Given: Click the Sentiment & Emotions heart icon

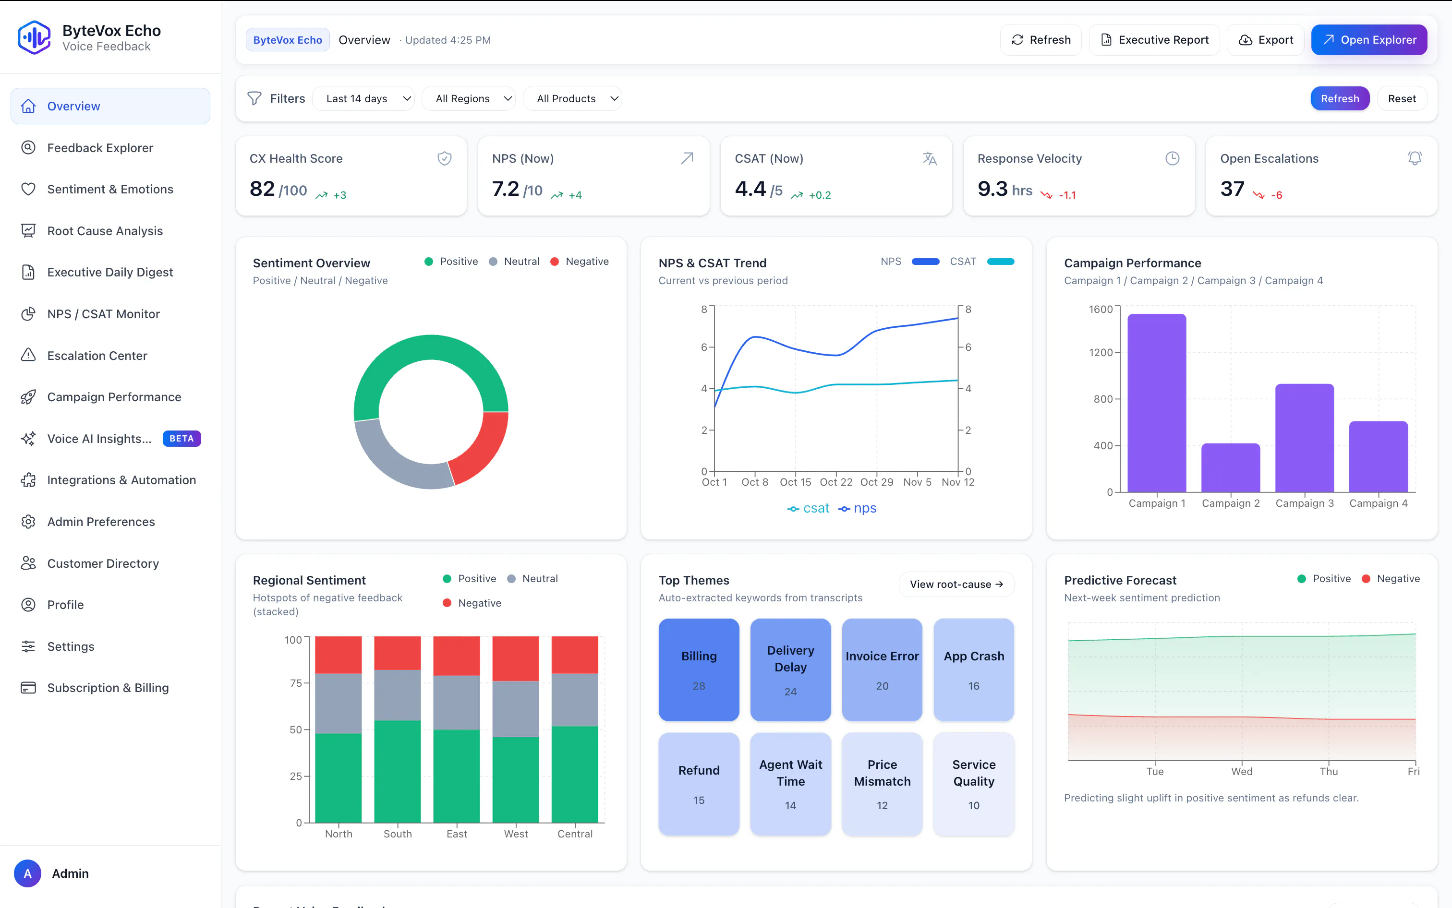Looking at the screenshot, I should pyautogui.click(x=28, y=189).
